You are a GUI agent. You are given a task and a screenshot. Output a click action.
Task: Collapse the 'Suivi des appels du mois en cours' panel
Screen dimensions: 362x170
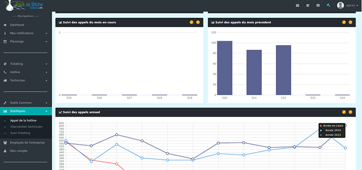[198, 22]
